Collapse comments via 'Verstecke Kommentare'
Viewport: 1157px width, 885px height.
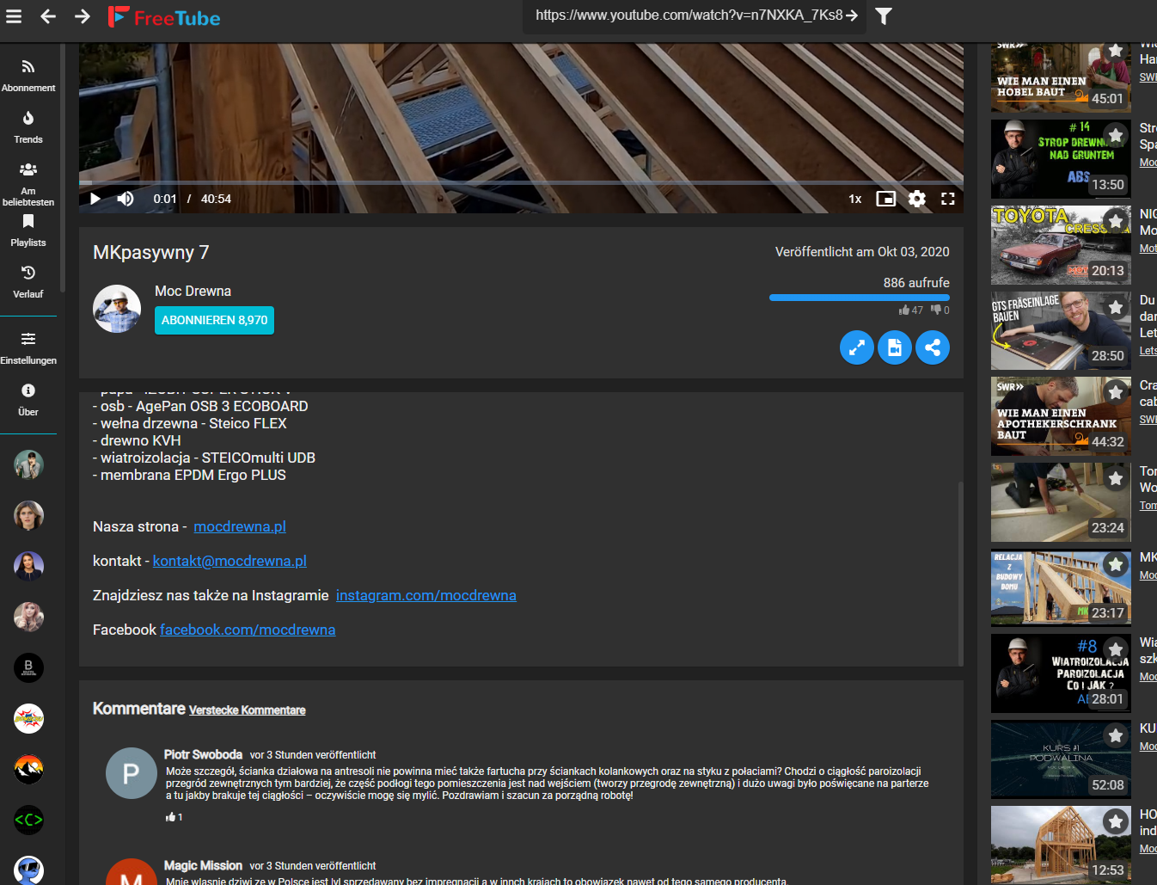click(x=247, y=710)
